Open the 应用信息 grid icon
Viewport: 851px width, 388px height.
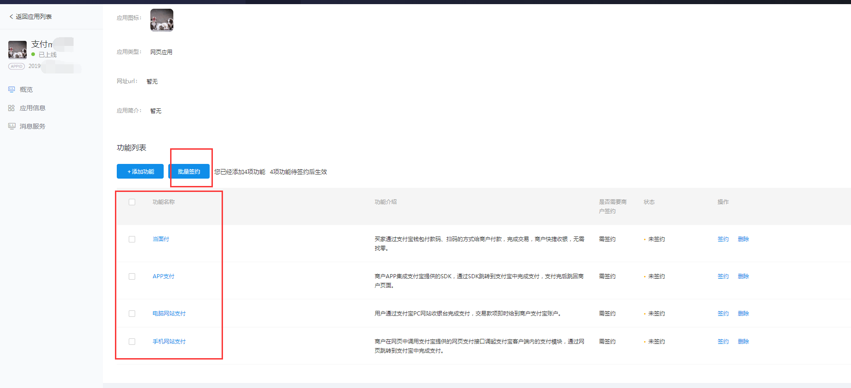tap(11, 108)
